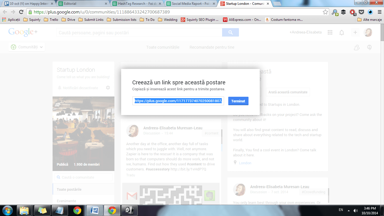Viewport: 384px width, 216px height.
Task: Open the Alte marcaje bookmarks folder
Action: click(370, 20)
